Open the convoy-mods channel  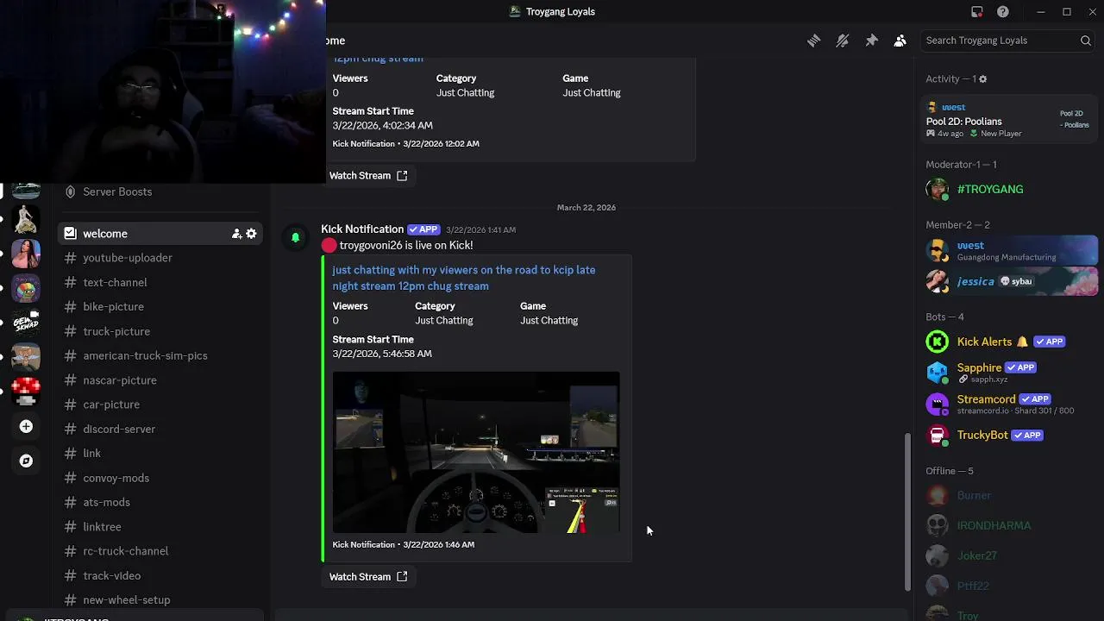click(160, 478)
